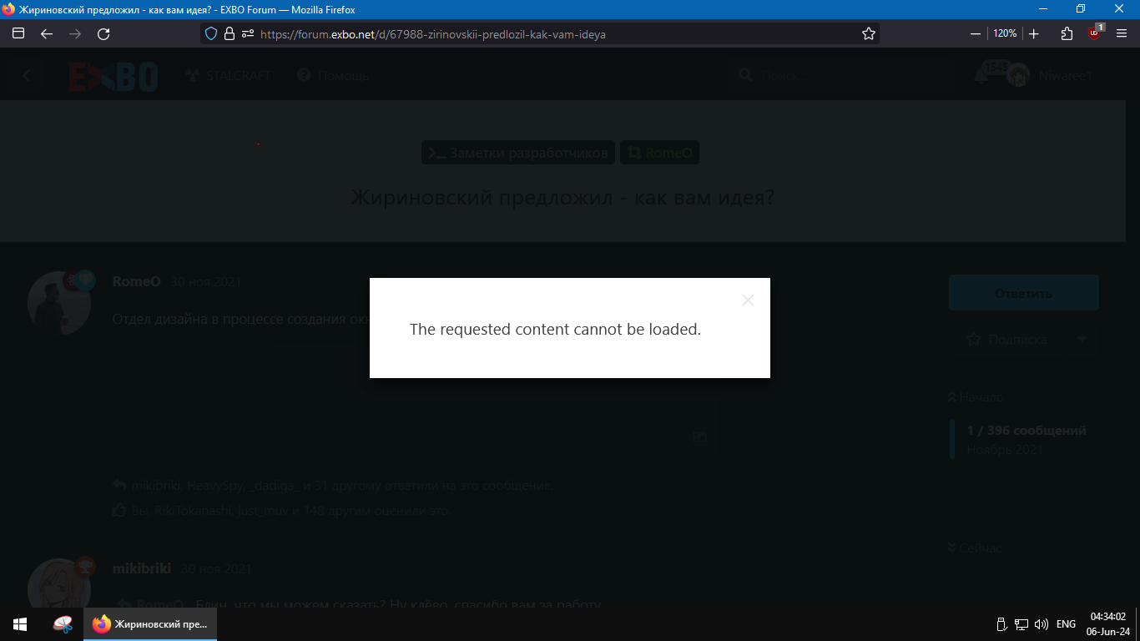This screenshot has height=641, width=1140.
Task: Jump to Начало in the scrubber
Action: click(976, 397)
